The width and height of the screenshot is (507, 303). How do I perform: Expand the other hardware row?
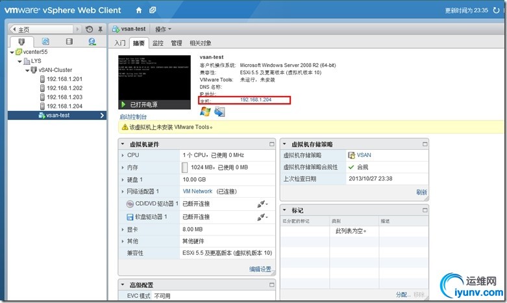[x=123, y=241]
